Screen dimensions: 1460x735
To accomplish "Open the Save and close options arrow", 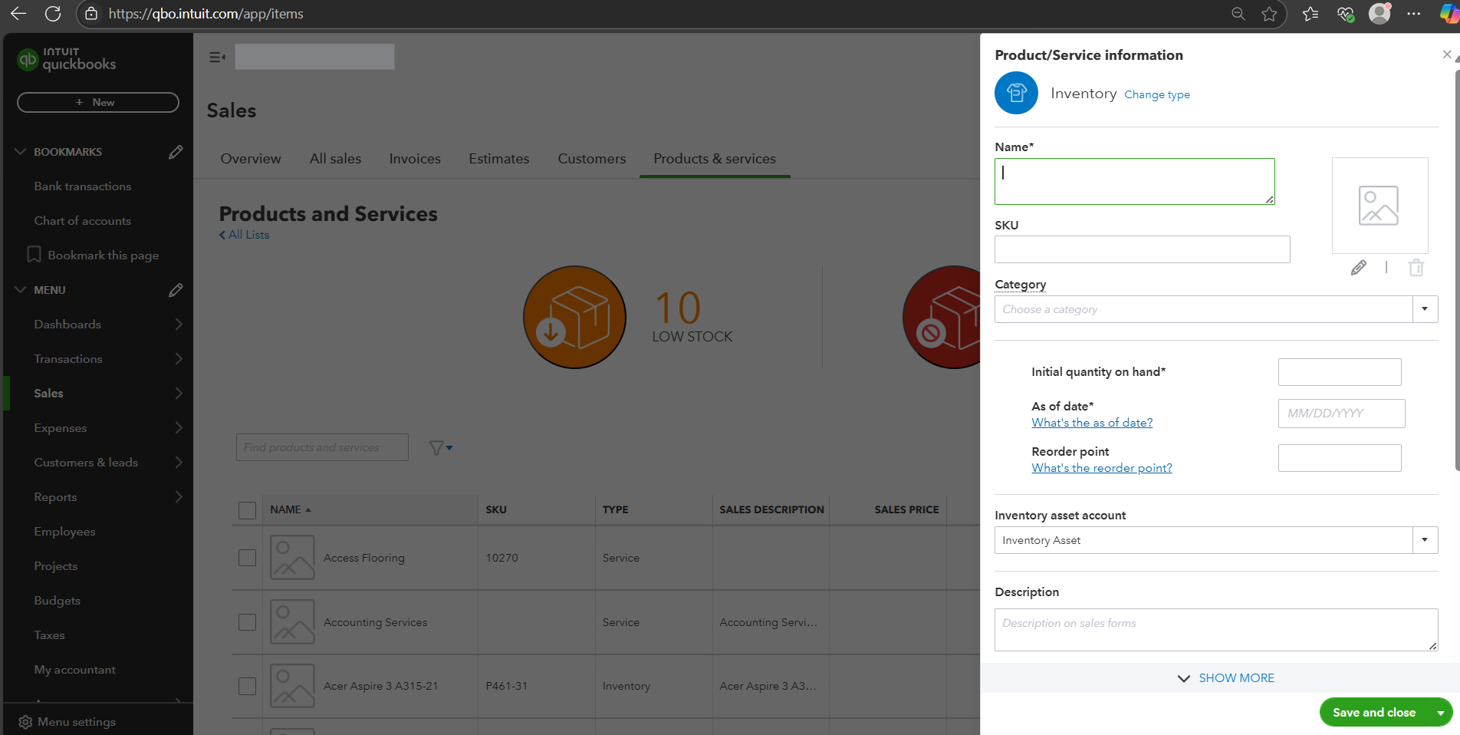I will pos(1441,713).
